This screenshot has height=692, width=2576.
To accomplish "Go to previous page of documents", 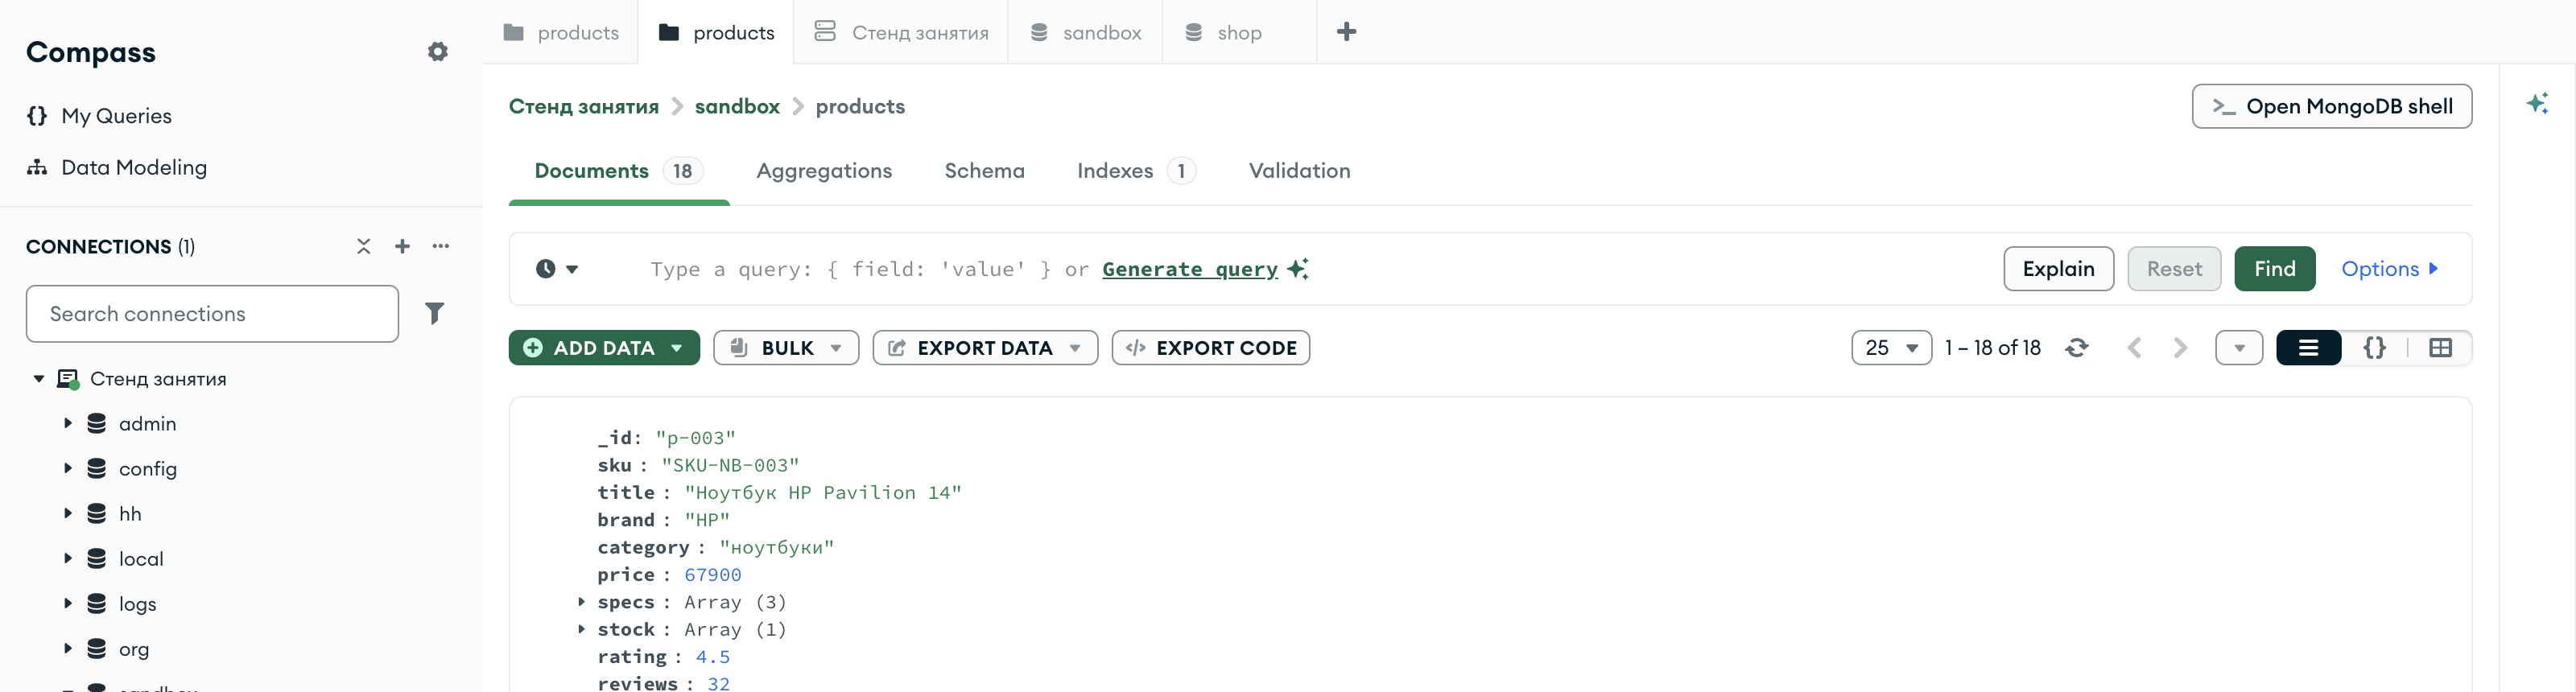I will click(x=2134, y=348).
